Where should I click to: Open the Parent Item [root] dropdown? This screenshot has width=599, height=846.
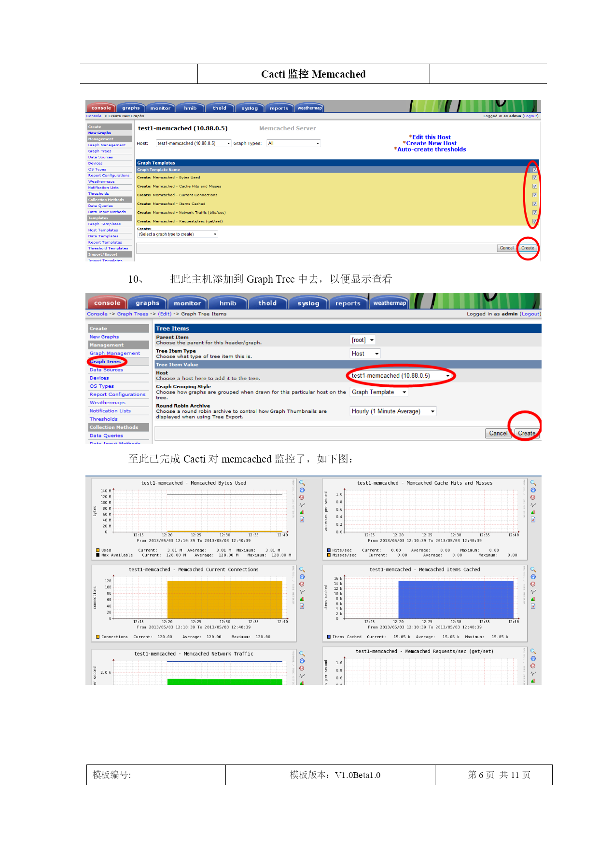click(362, 340)
